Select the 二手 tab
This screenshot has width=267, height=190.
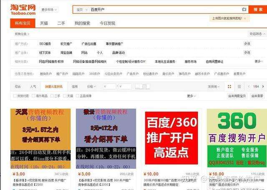61,23
